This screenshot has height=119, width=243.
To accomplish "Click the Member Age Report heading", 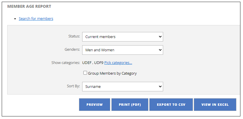I will pyautogui.click(x=29, y=6).
